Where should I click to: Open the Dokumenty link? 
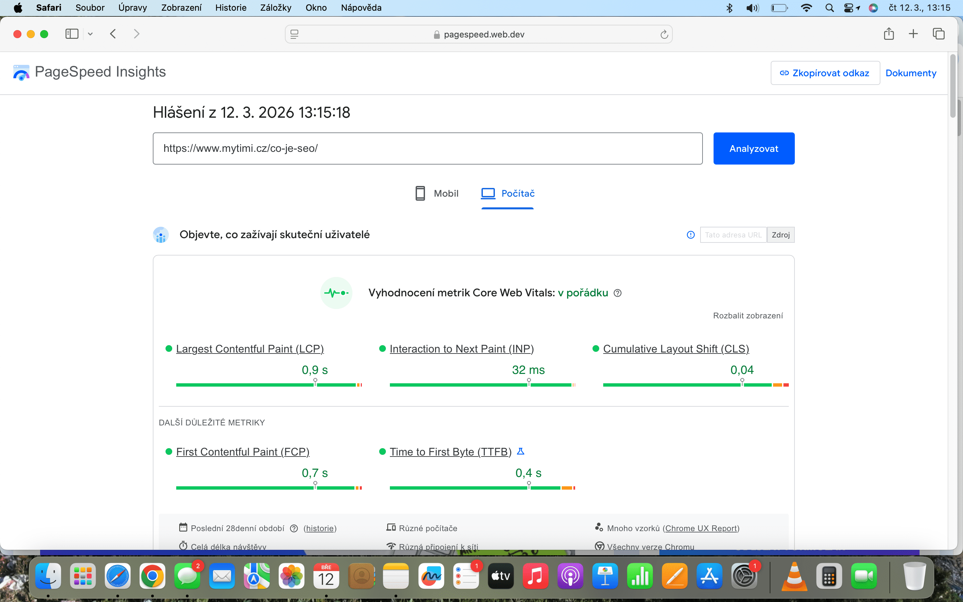(911, 73)
